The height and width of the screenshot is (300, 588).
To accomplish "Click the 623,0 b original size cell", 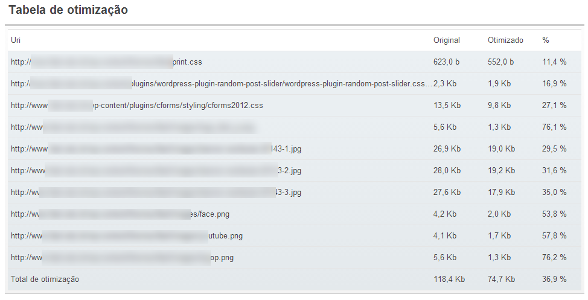I will point(446,62).
